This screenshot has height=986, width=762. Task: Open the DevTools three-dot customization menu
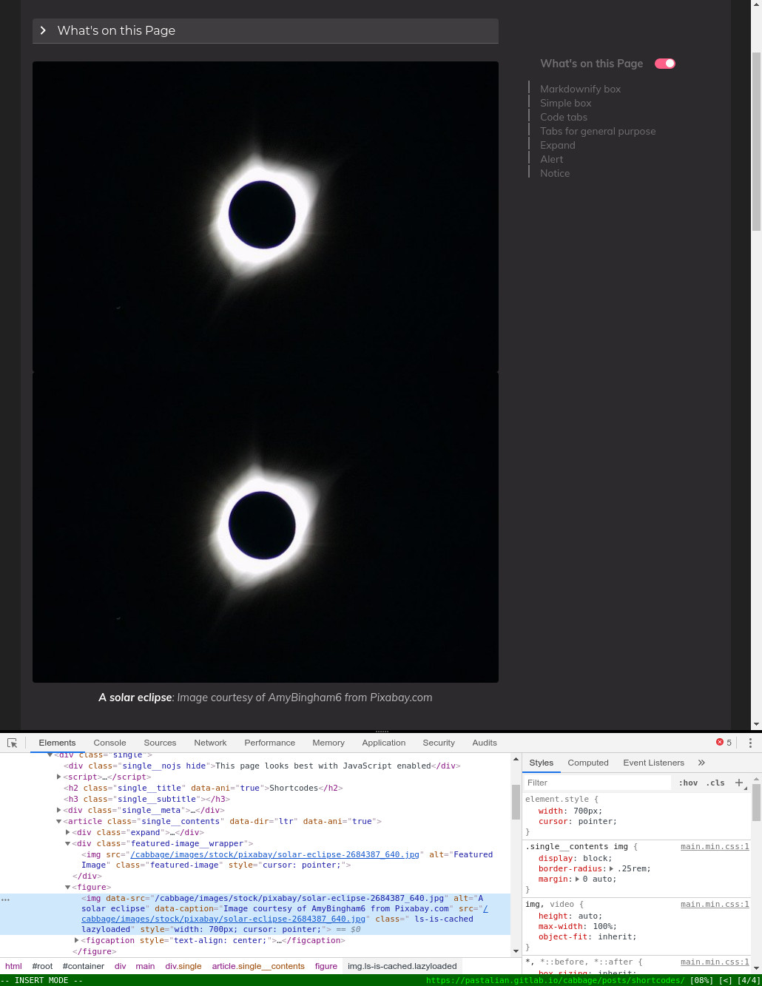pyautogui.click(x=751, y=743)
